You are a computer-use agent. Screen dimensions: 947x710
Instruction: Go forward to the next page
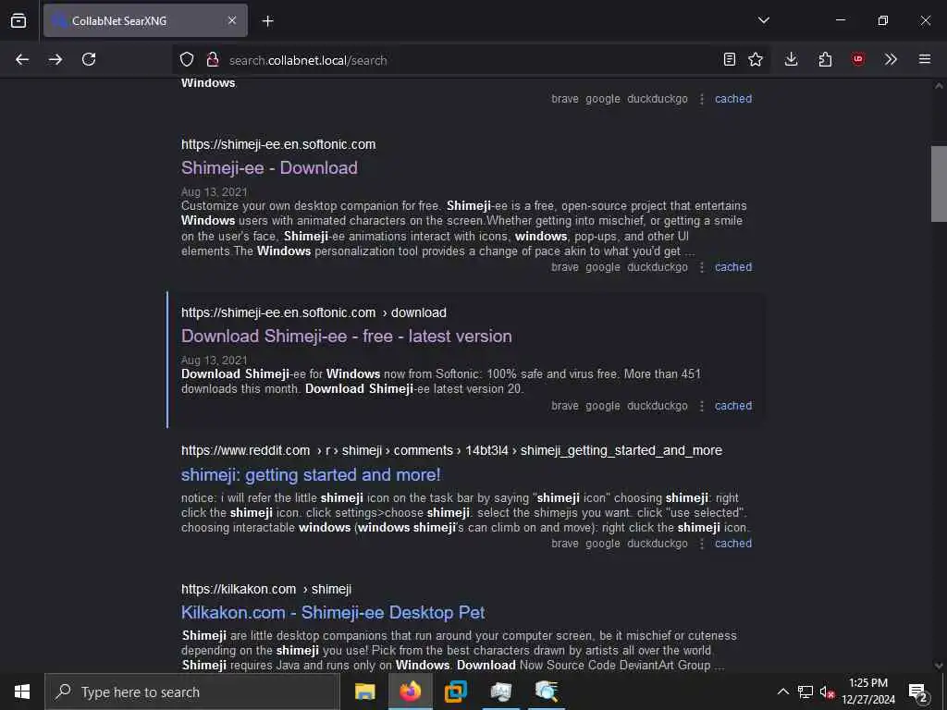(55, 59)
